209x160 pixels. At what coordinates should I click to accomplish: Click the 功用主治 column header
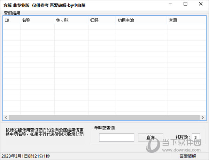coord(141,20)
